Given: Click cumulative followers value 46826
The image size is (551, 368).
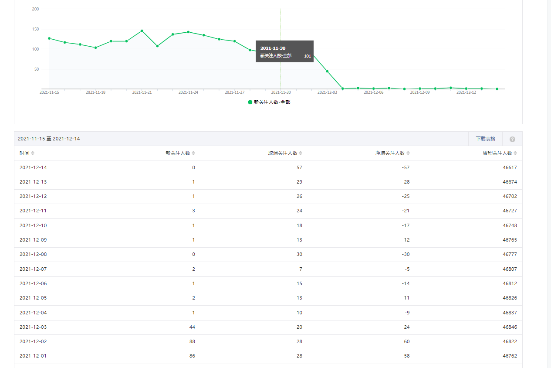Looking at the screenshot, I should click(x=510, y=298).
